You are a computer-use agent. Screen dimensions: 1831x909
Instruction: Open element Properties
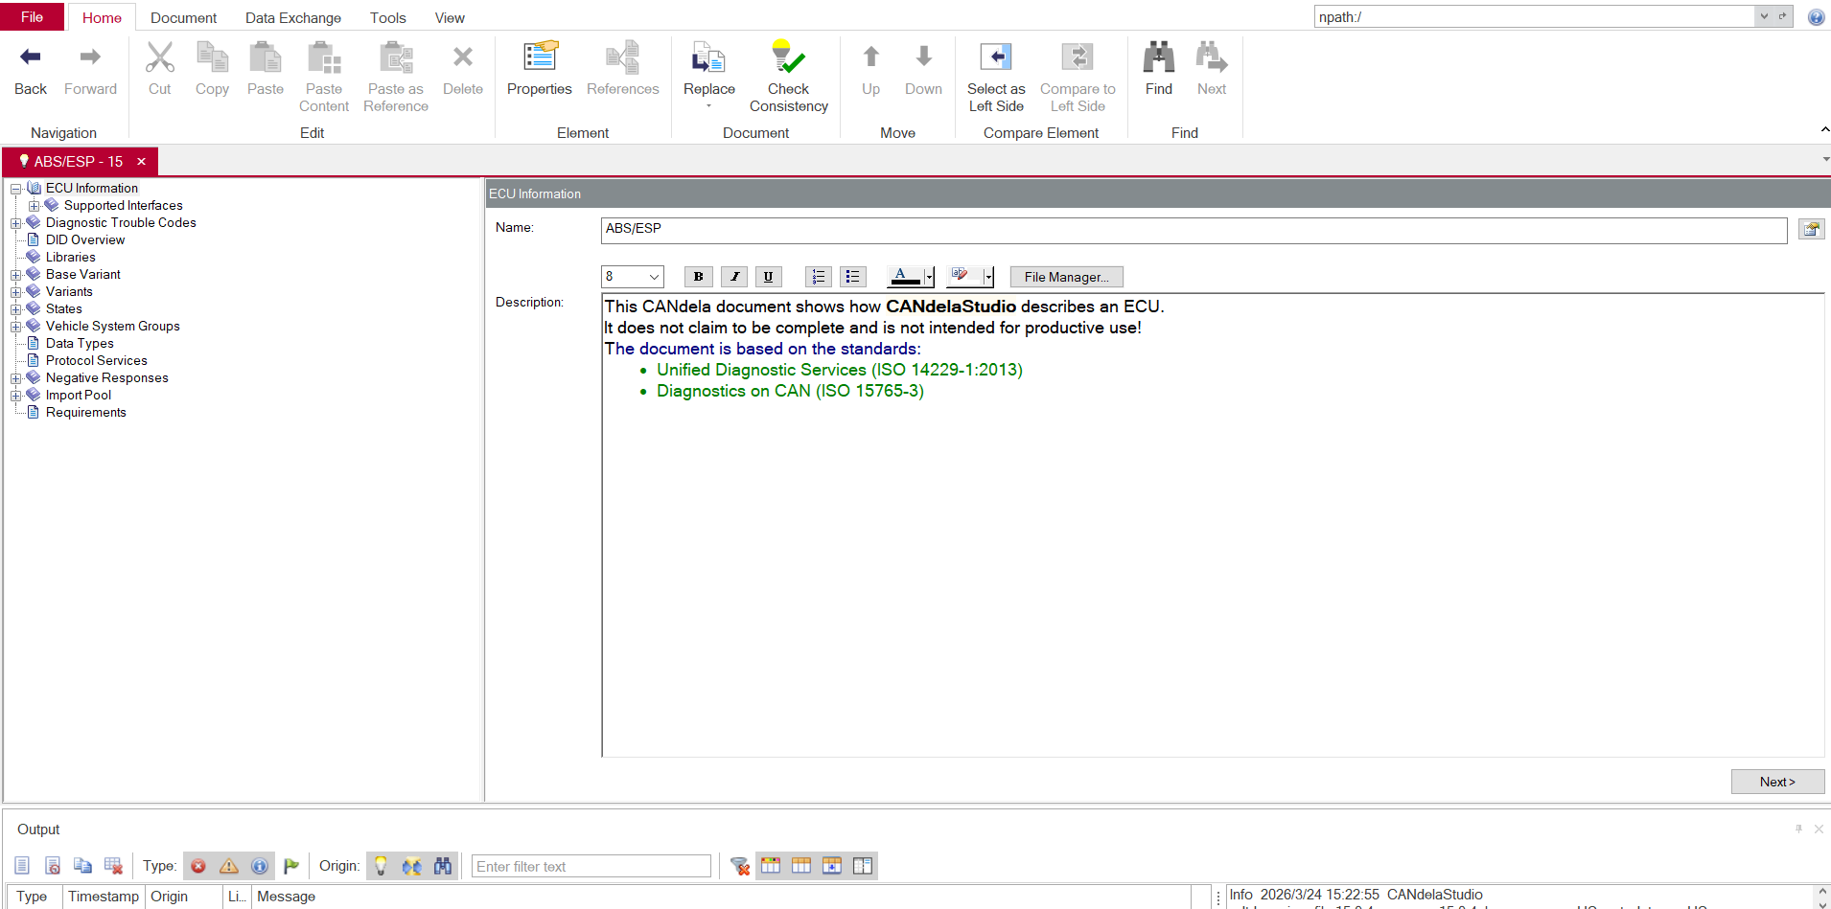tap(540, 69)
